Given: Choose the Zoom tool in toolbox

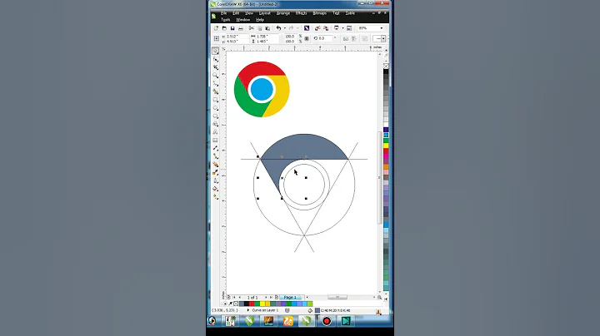Looking at the screenshot, I should (x=216, y=75).
